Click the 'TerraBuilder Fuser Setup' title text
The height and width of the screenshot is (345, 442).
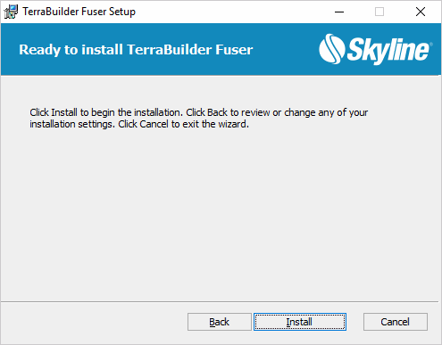pos(79,12)
